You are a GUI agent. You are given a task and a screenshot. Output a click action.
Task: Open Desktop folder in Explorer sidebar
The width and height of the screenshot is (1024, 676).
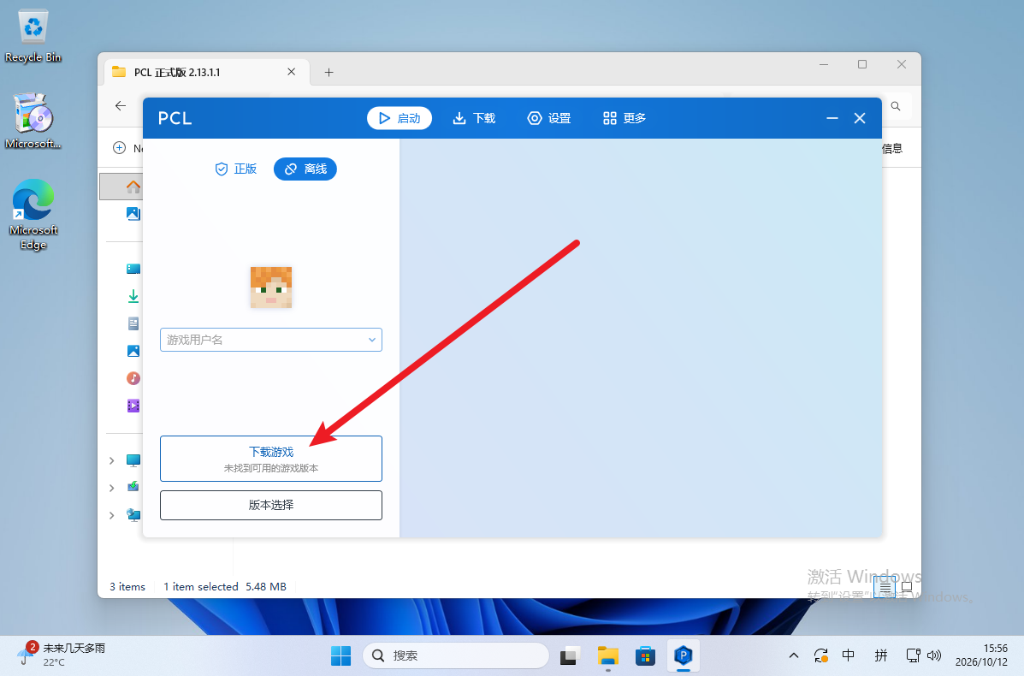(133, 269)
